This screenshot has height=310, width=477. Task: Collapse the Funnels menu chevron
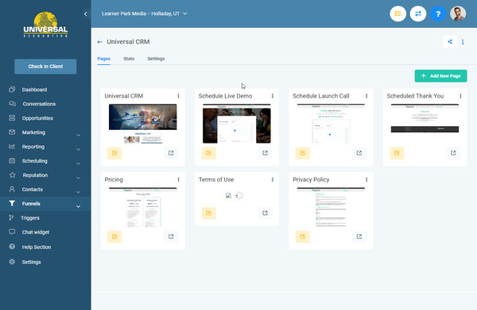pyautogui.click(x=78, y=206)
